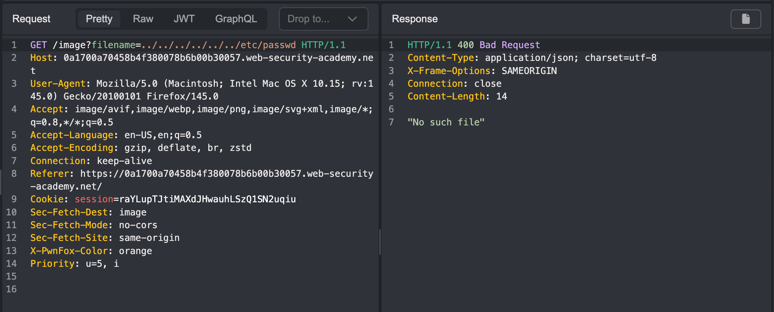The image size is (774, 312).
Task: Click the session cookie value
Action: click(208, 199)
